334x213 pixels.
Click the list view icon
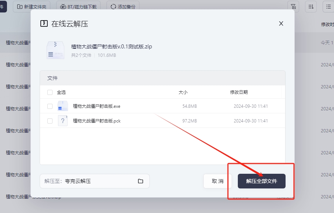pos(328,7)
